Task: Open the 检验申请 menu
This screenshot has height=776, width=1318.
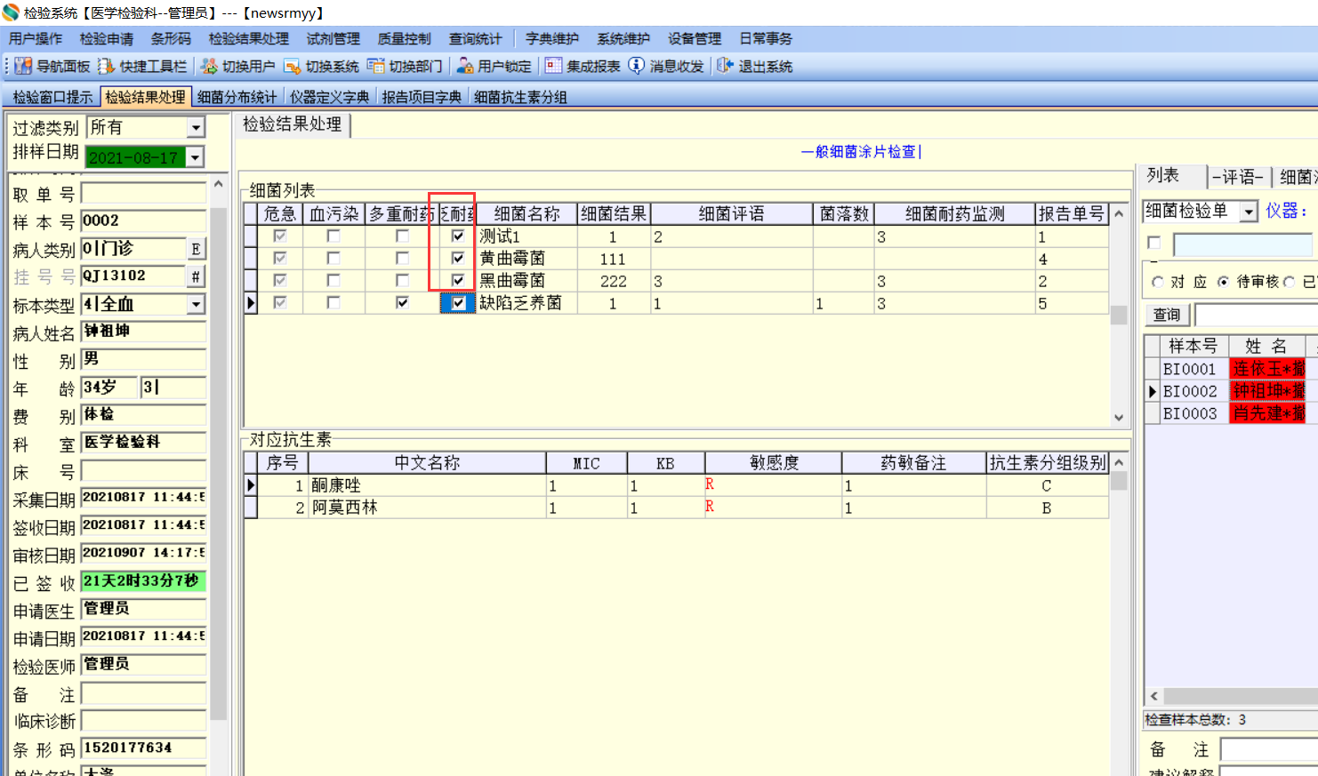Action: click(x=107, y=38)
